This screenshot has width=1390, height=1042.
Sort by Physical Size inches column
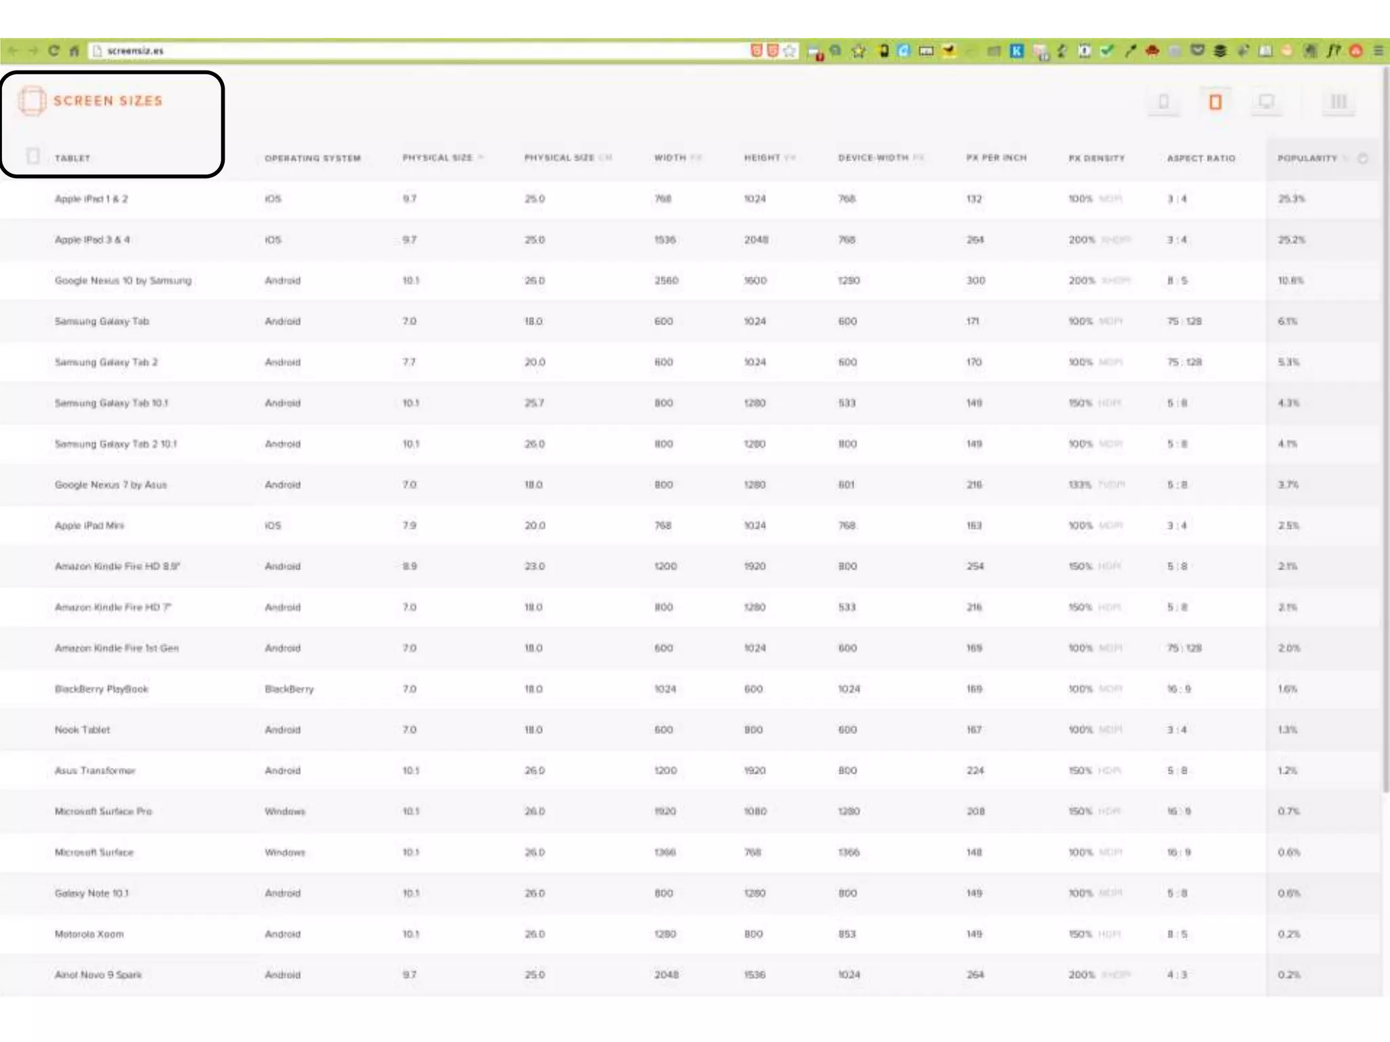(x=438, y=157)
